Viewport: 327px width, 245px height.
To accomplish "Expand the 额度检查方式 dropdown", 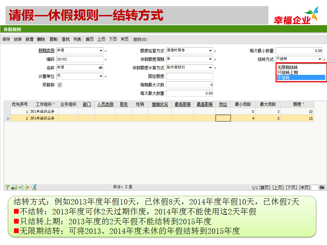I will click(x=211, y=51).
